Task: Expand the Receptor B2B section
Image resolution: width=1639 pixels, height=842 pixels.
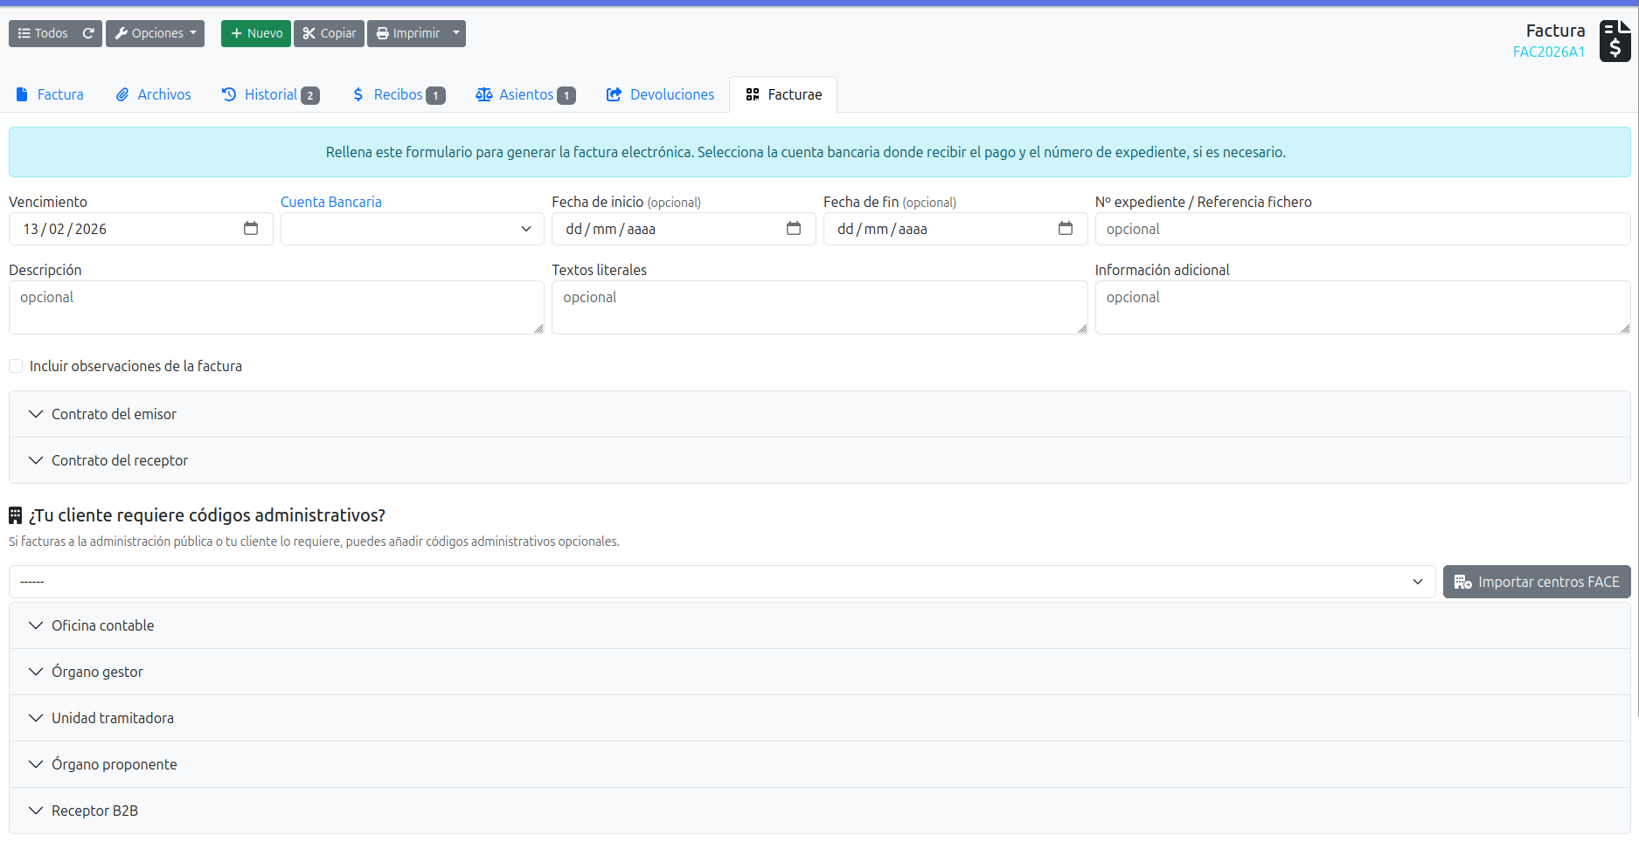Action: (x=94, y=811)
